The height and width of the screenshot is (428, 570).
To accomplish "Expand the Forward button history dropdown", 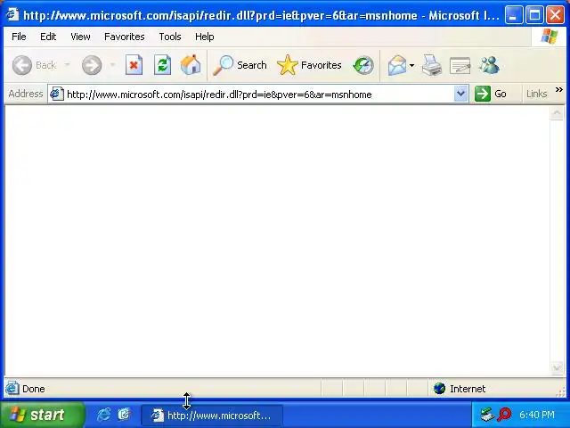I will point(113,65).
